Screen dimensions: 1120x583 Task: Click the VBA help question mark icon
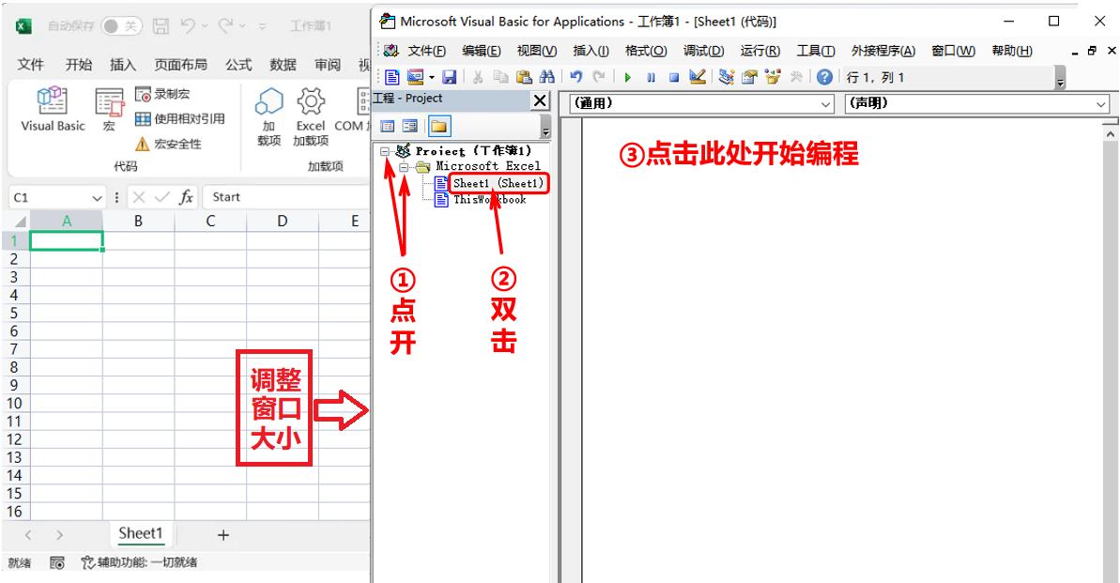pyautogui.click(x=825, y=78)
